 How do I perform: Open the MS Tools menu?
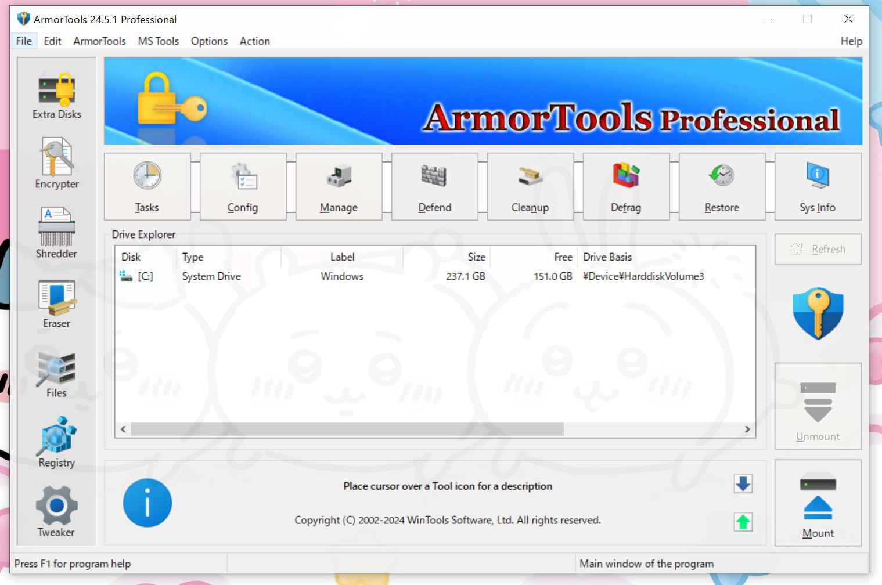[158, 41]
